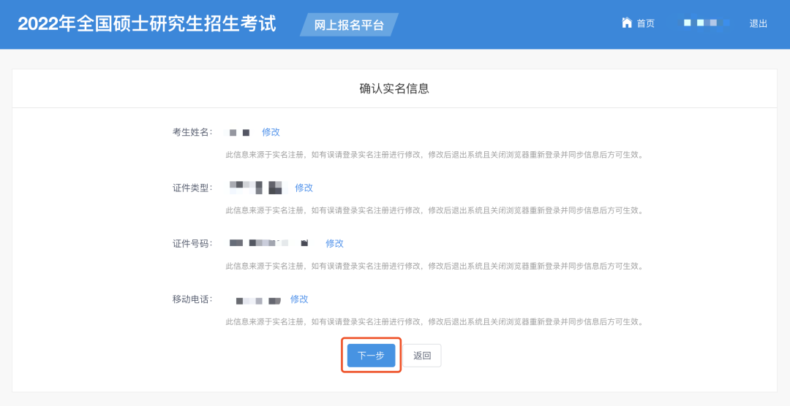
Task: Click 修改 next to 考生姓名
Action: pyautogui.click(x=271, y=132)
